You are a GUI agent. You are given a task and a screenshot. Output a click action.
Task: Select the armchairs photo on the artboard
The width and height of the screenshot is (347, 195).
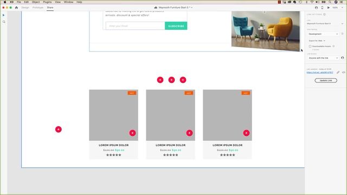pyautogui.click(x=266, y=31)
